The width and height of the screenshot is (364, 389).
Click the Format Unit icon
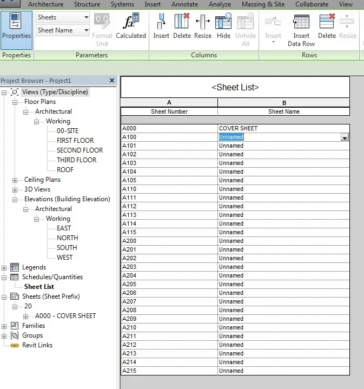[102, 21]
